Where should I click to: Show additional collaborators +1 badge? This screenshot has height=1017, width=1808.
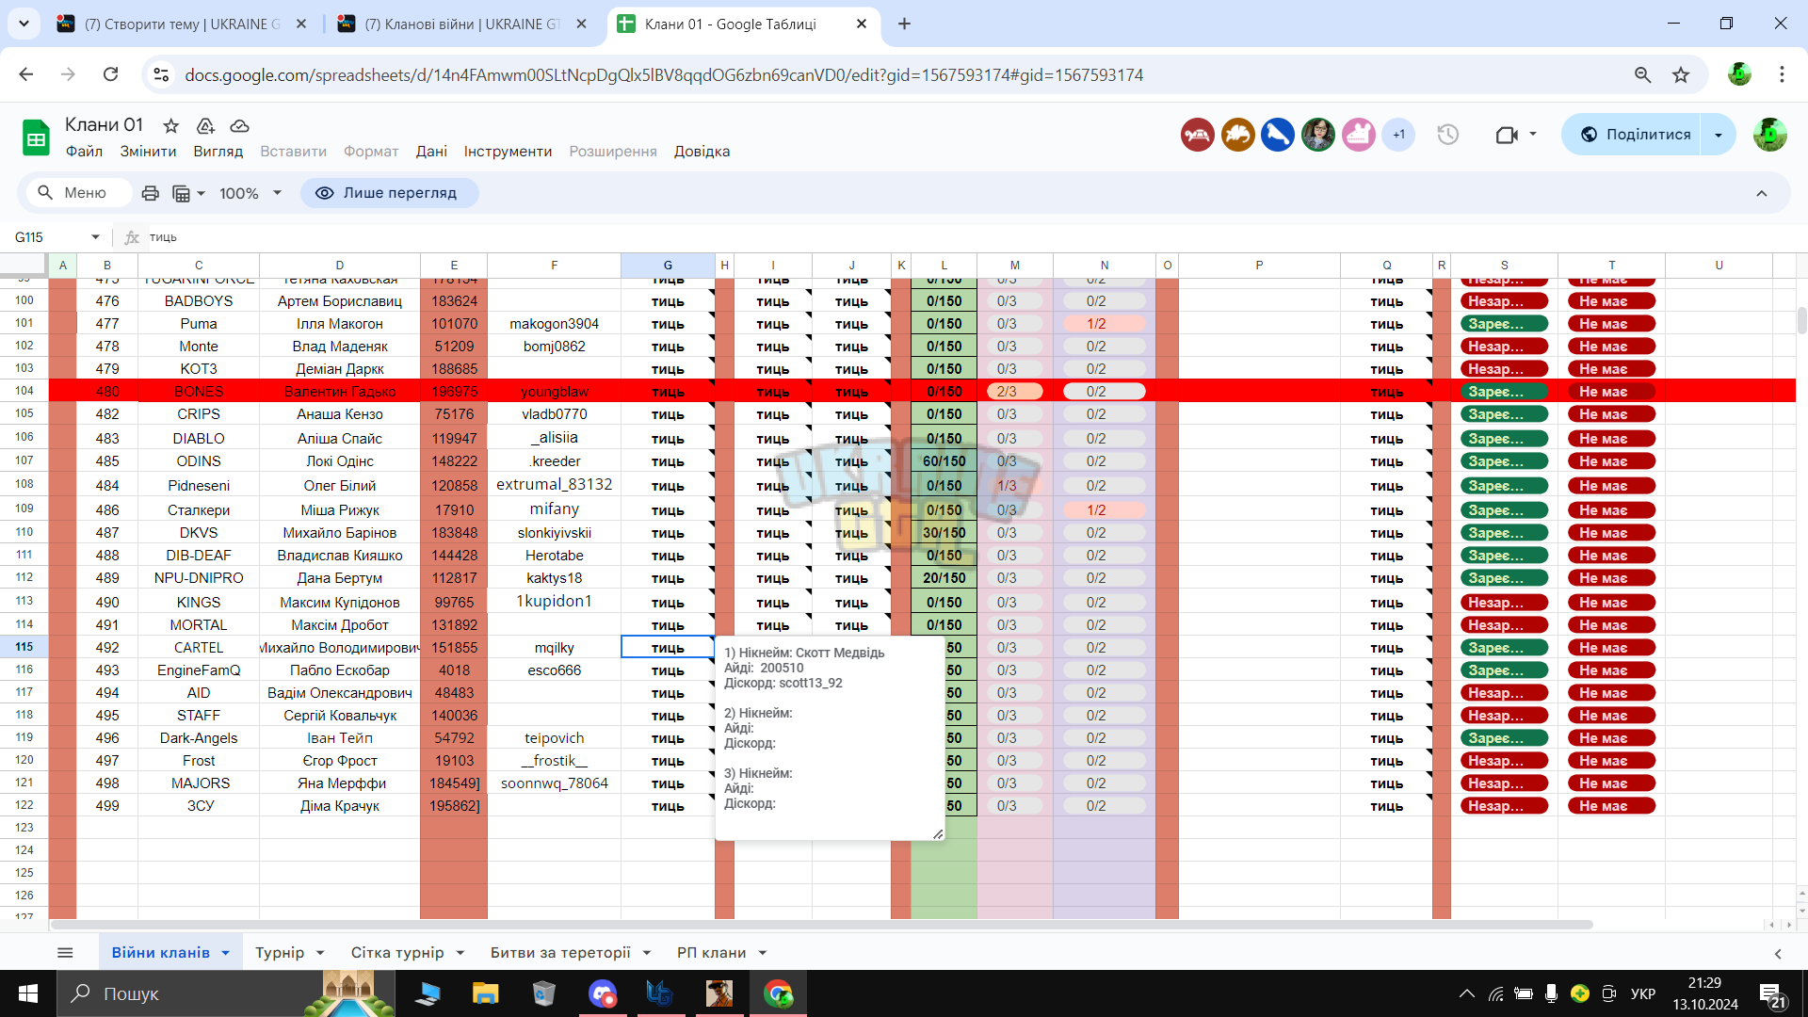[x=1398, y=135]
